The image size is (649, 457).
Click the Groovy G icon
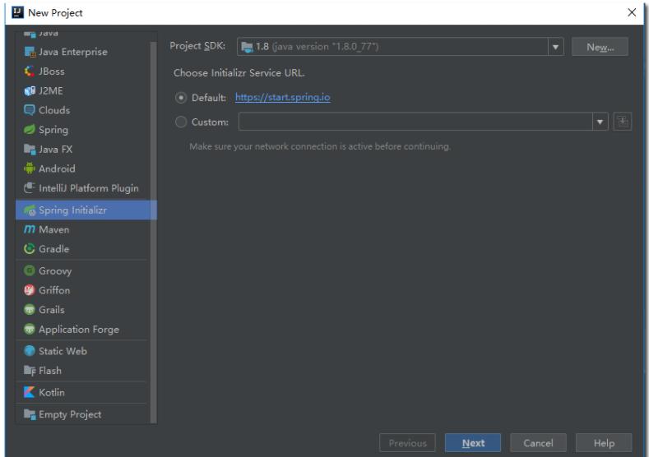30,270
